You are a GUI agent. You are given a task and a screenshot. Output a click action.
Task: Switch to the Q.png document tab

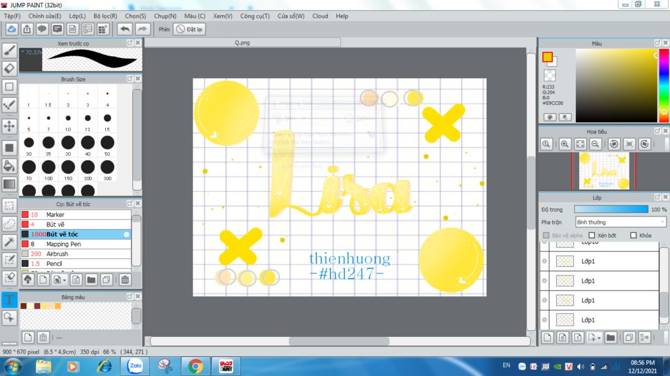242,42
